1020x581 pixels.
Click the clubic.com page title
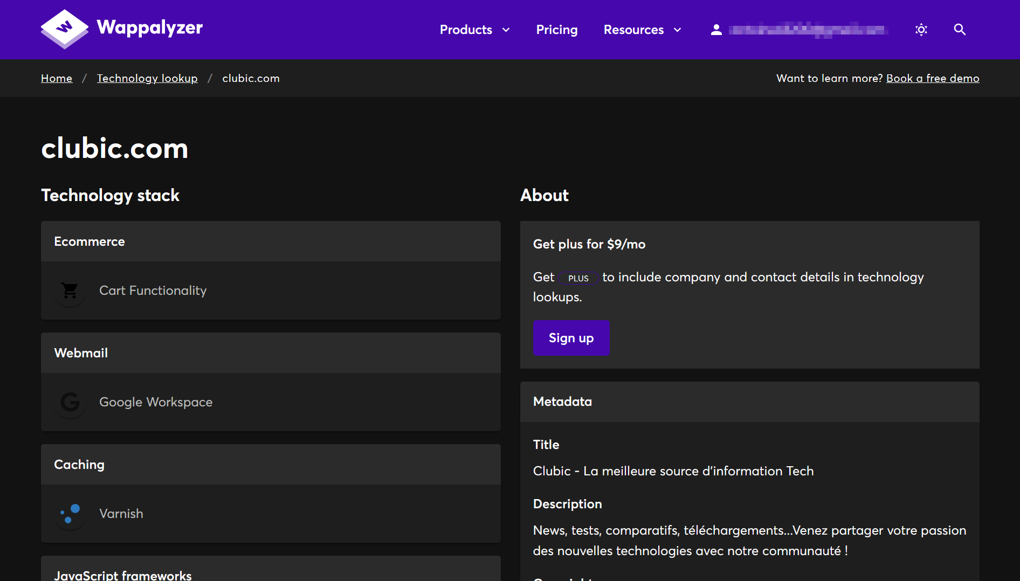point(115,148)
